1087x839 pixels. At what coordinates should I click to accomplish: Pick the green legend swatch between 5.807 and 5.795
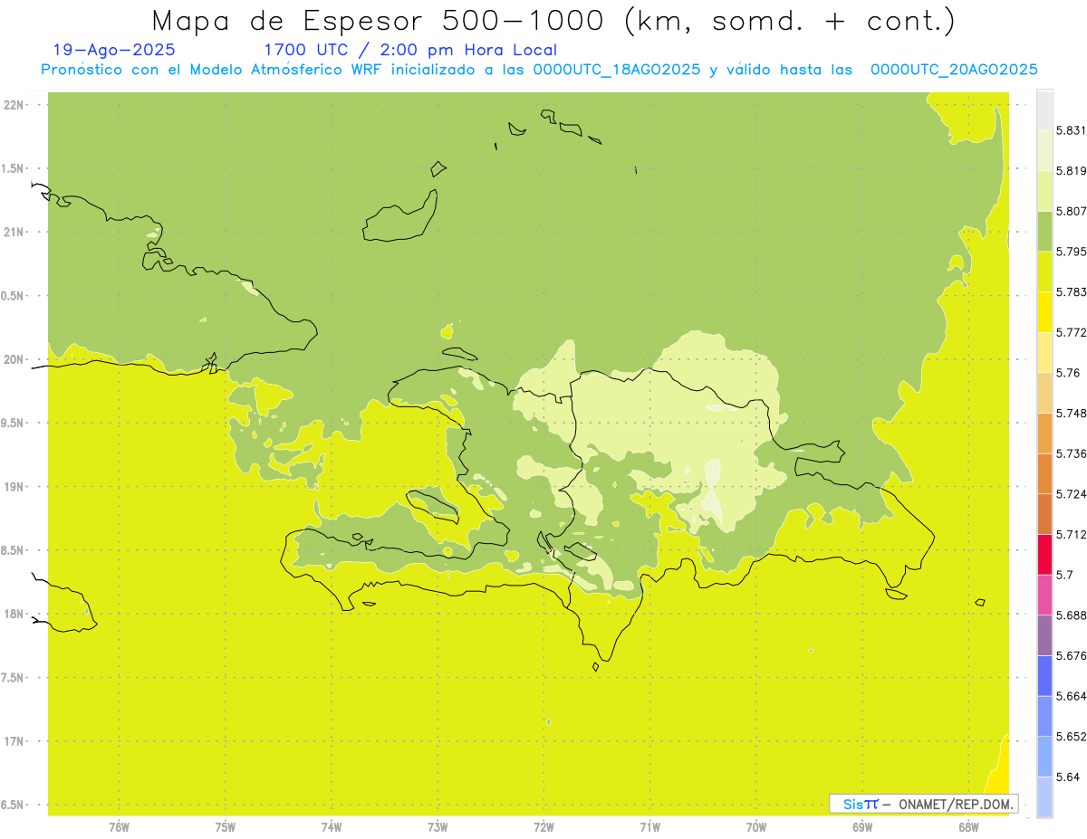pyautogui.click(x=1044, y=231)
